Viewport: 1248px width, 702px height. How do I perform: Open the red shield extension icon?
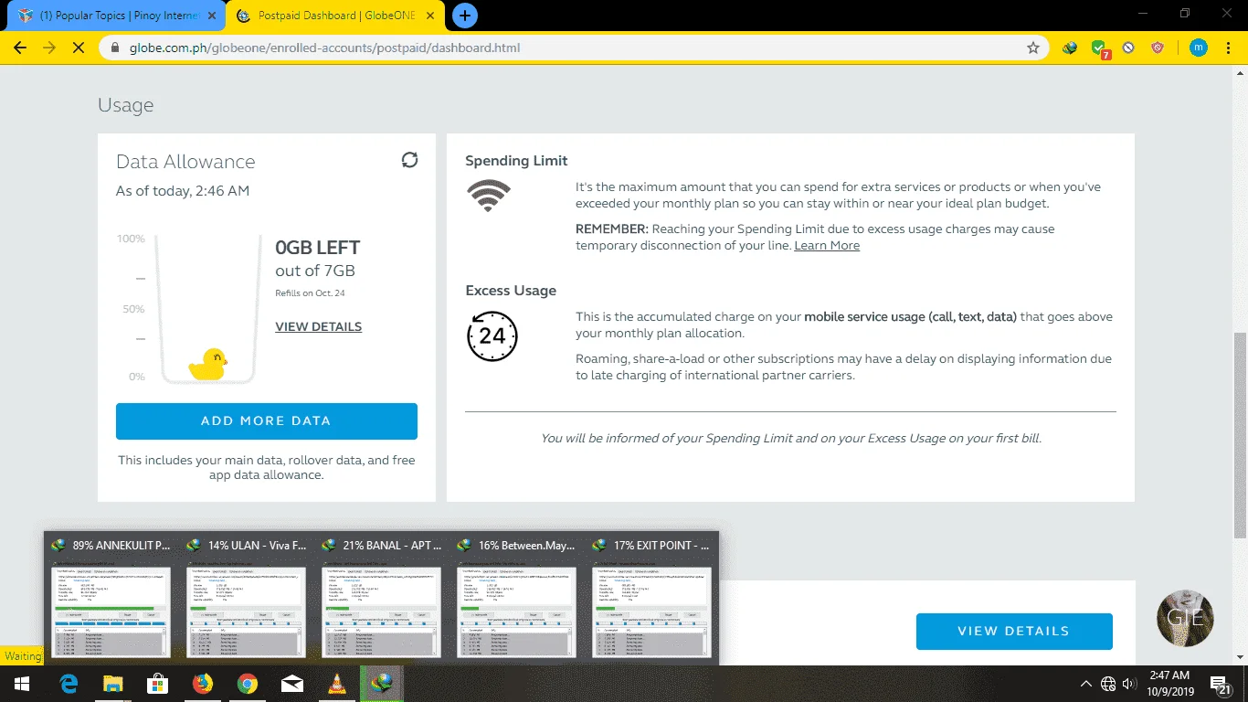tap(1158, 48)
